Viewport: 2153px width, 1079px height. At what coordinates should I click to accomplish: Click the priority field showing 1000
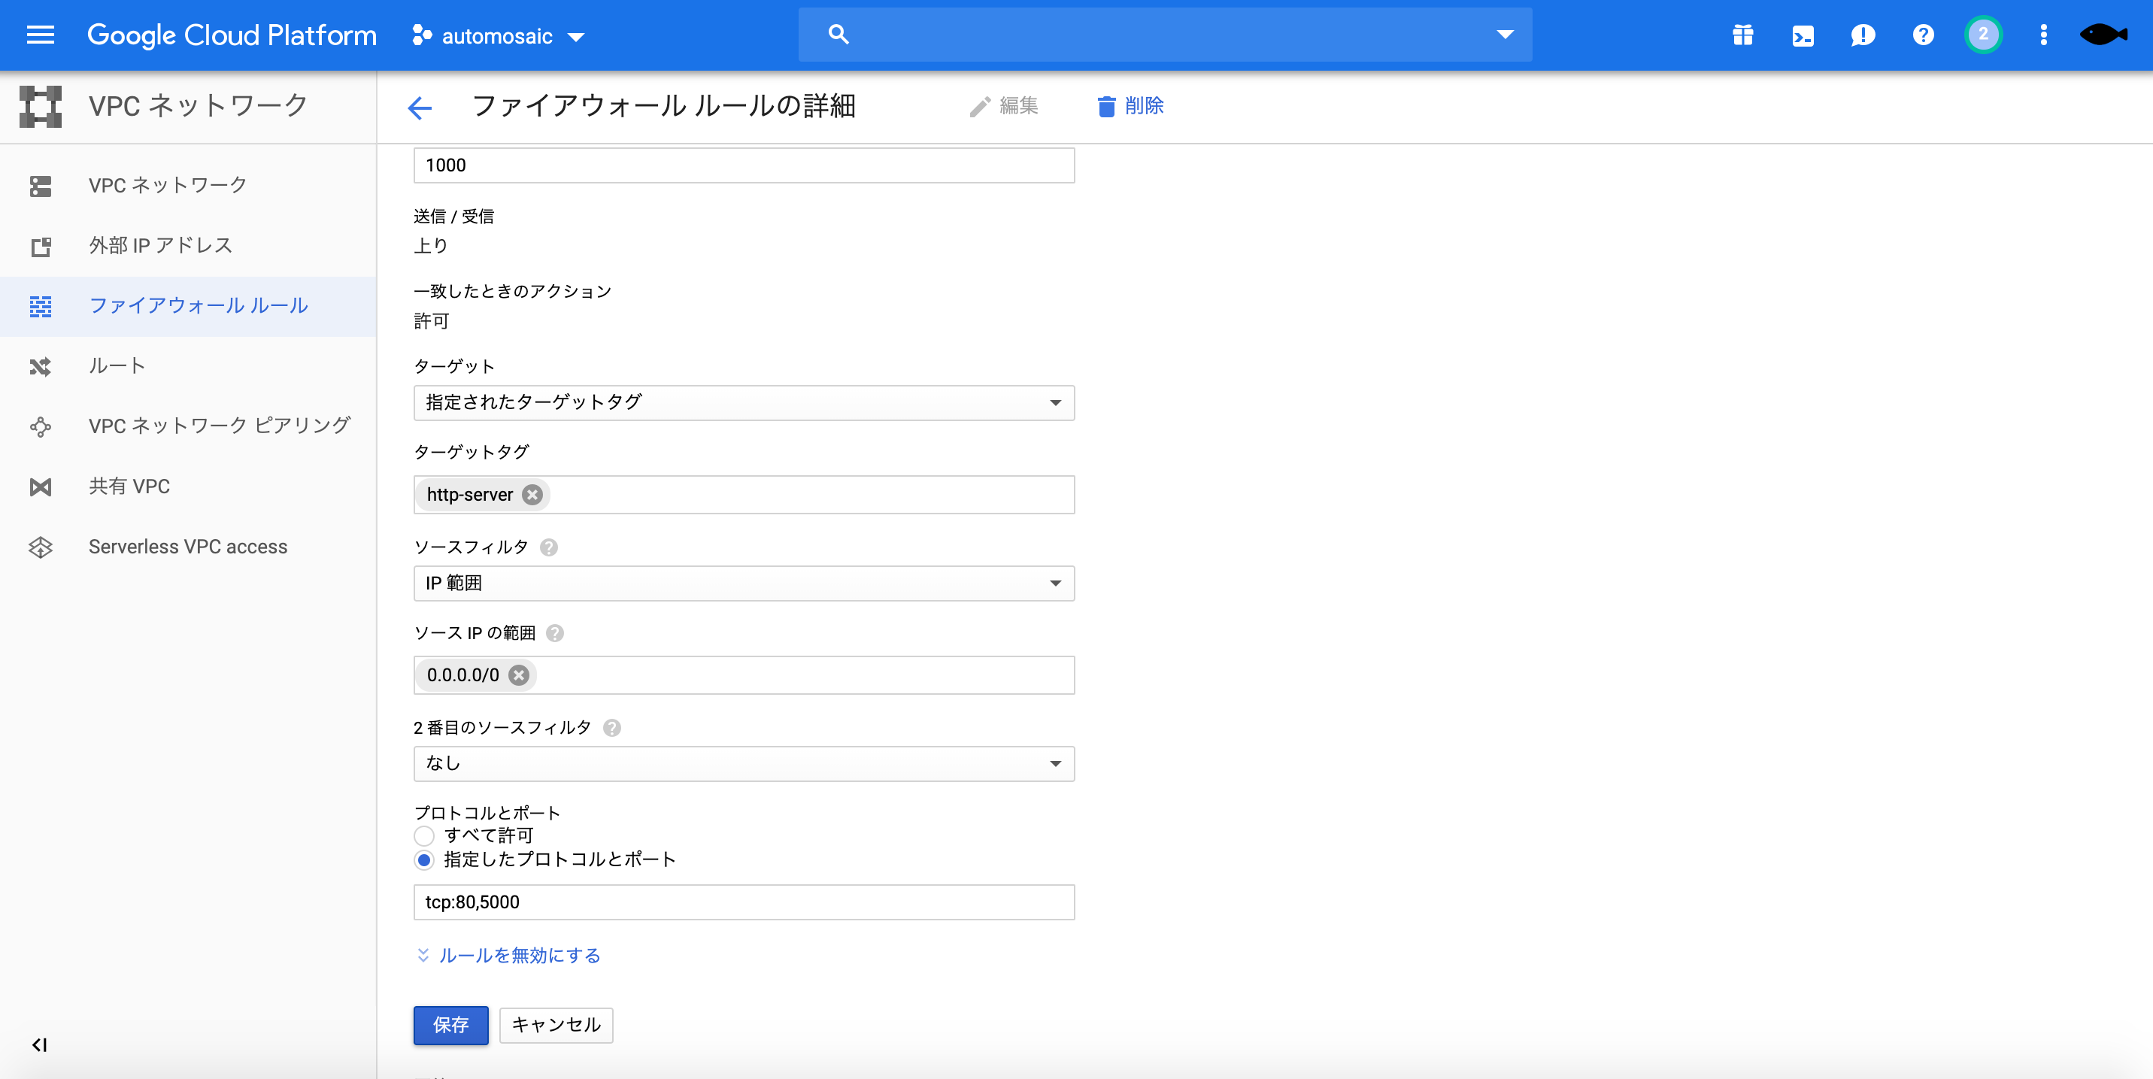[x=744, y=165]
